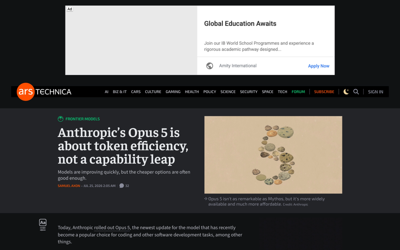400x250 pixels.
Task: Follow the 'rolled out Opus 5' link
Action: (112, 228)
